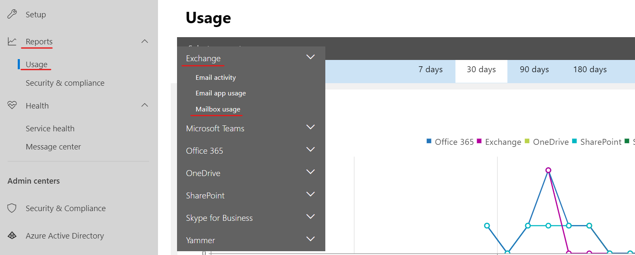
Task: Open the Azure Active Directory admin center icon
Action: coord(11,236)
